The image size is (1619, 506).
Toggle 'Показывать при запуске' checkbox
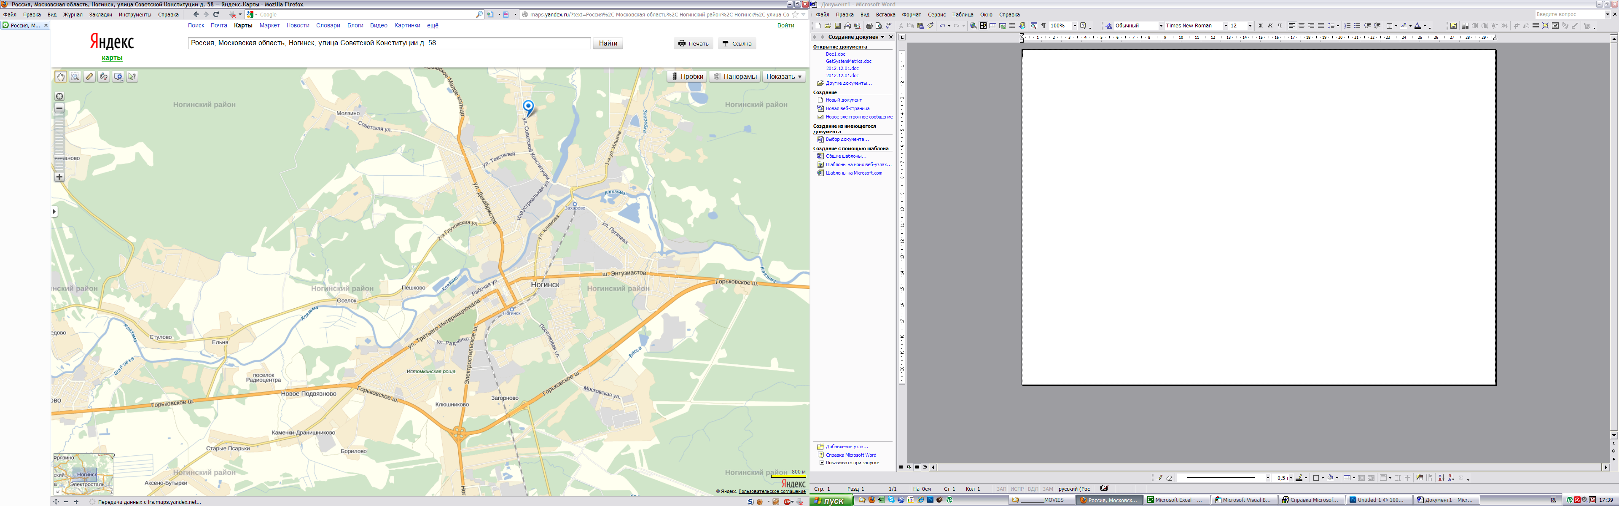[821, 463]
